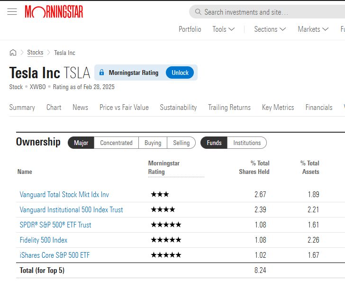Click five-star rating of Fidelity 500 Index
This screenshot has height=281, width=345.
click(166, 240)
